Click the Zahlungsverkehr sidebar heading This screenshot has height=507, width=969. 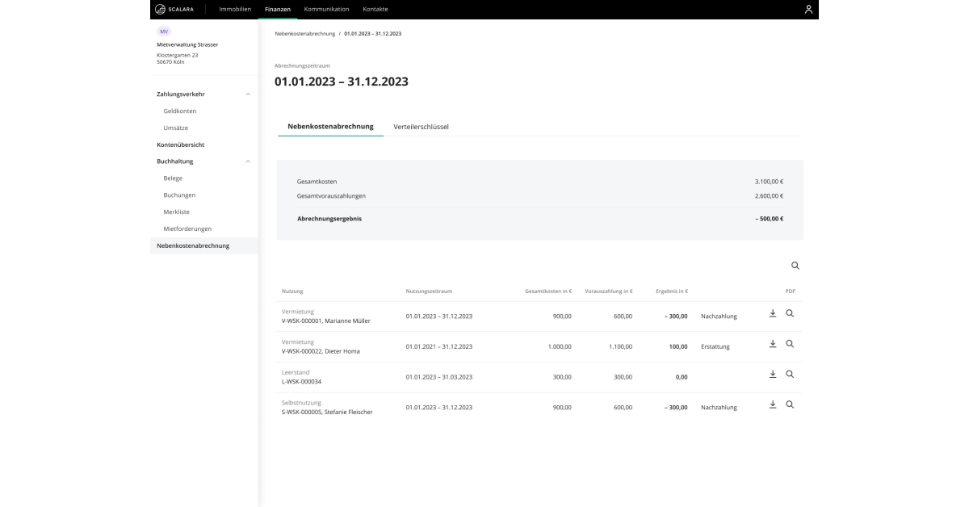tap(181, 94)
